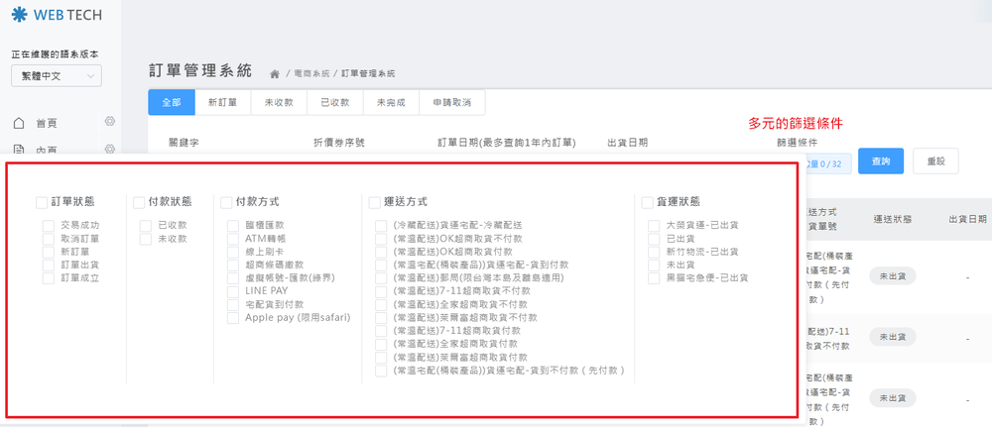Check the 運送方式 group checkbox

click(x=375, y=202)
